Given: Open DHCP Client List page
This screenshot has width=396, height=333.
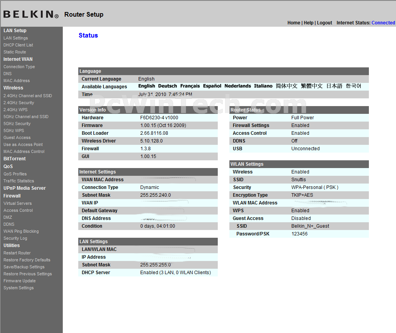Looking at the screenshot, I should coord(18,45).
